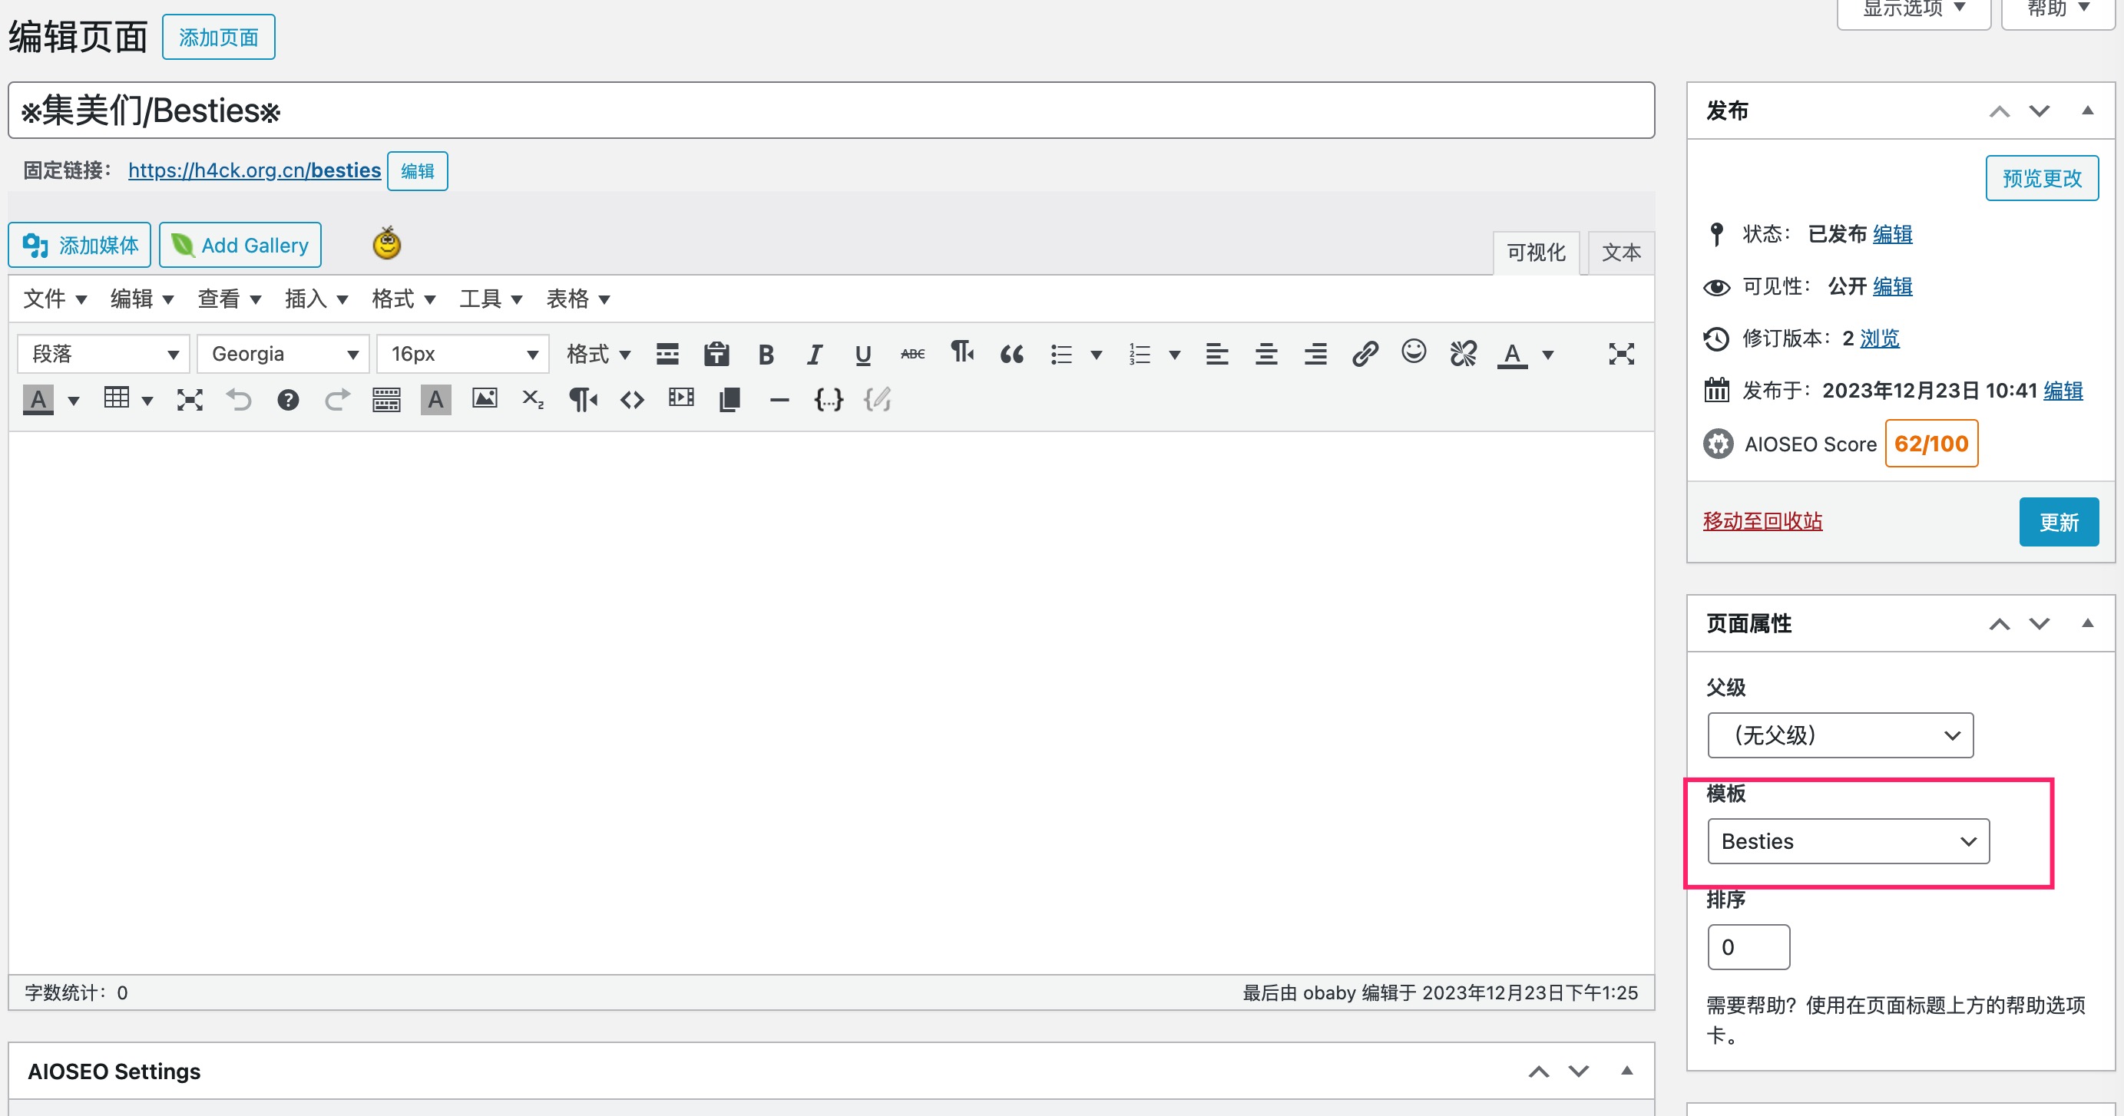The width and height of the screenshot is (2124, 1116).
Task: Click the 移动至回收站 link
Action: click(x=1762, y=522)
